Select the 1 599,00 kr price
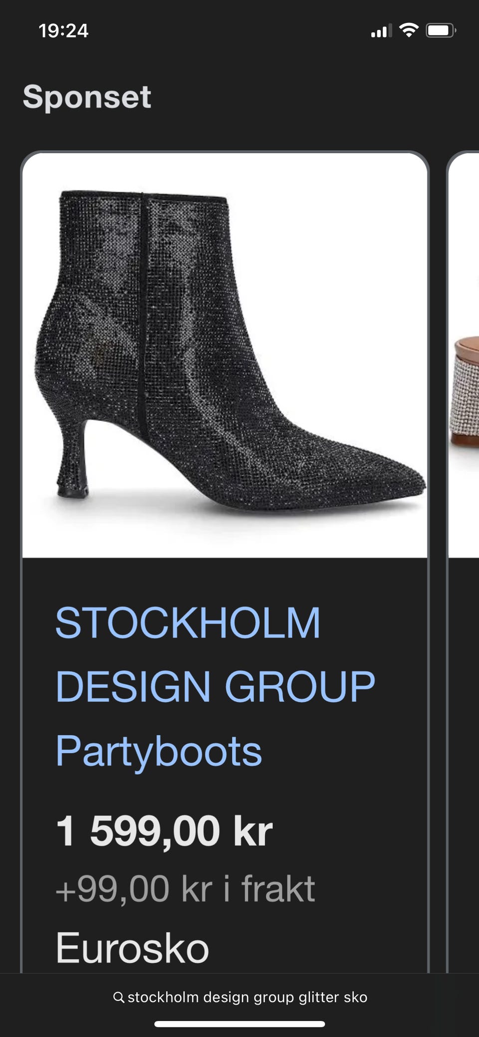The height and width of the screenshot is (1037, 479). [x=164, y=831]
